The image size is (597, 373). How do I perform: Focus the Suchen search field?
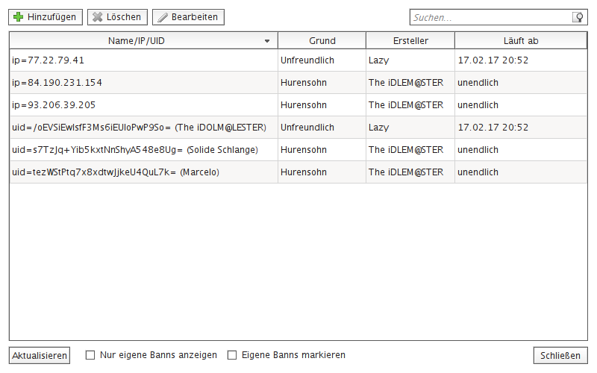(491, 17)
